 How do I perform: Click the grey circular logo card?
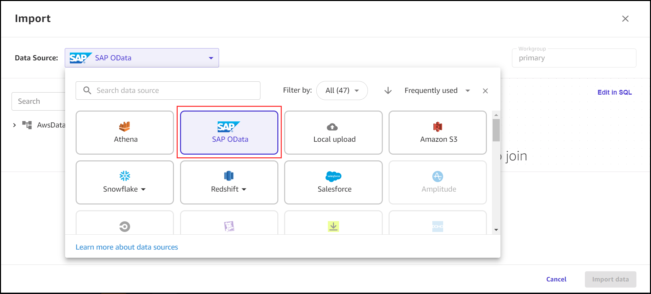point(125,223)
